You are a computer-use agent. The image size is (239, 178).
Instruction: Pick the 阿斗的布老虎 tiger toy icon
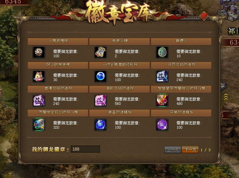[39, 76]
